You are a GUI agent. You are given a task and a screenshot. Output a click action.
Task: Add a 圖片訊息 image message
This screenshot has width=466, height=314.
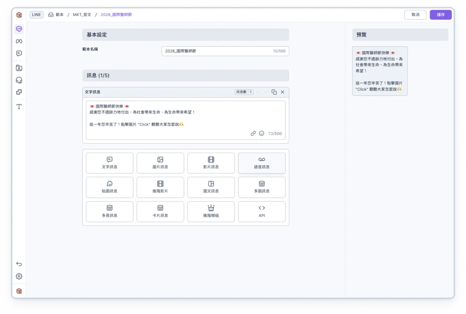(x=160, y=163)
